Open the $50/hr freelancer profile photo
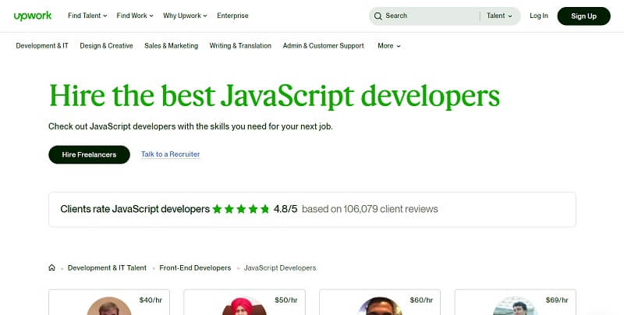Screen dimensions: 624x315 point(243,306)
